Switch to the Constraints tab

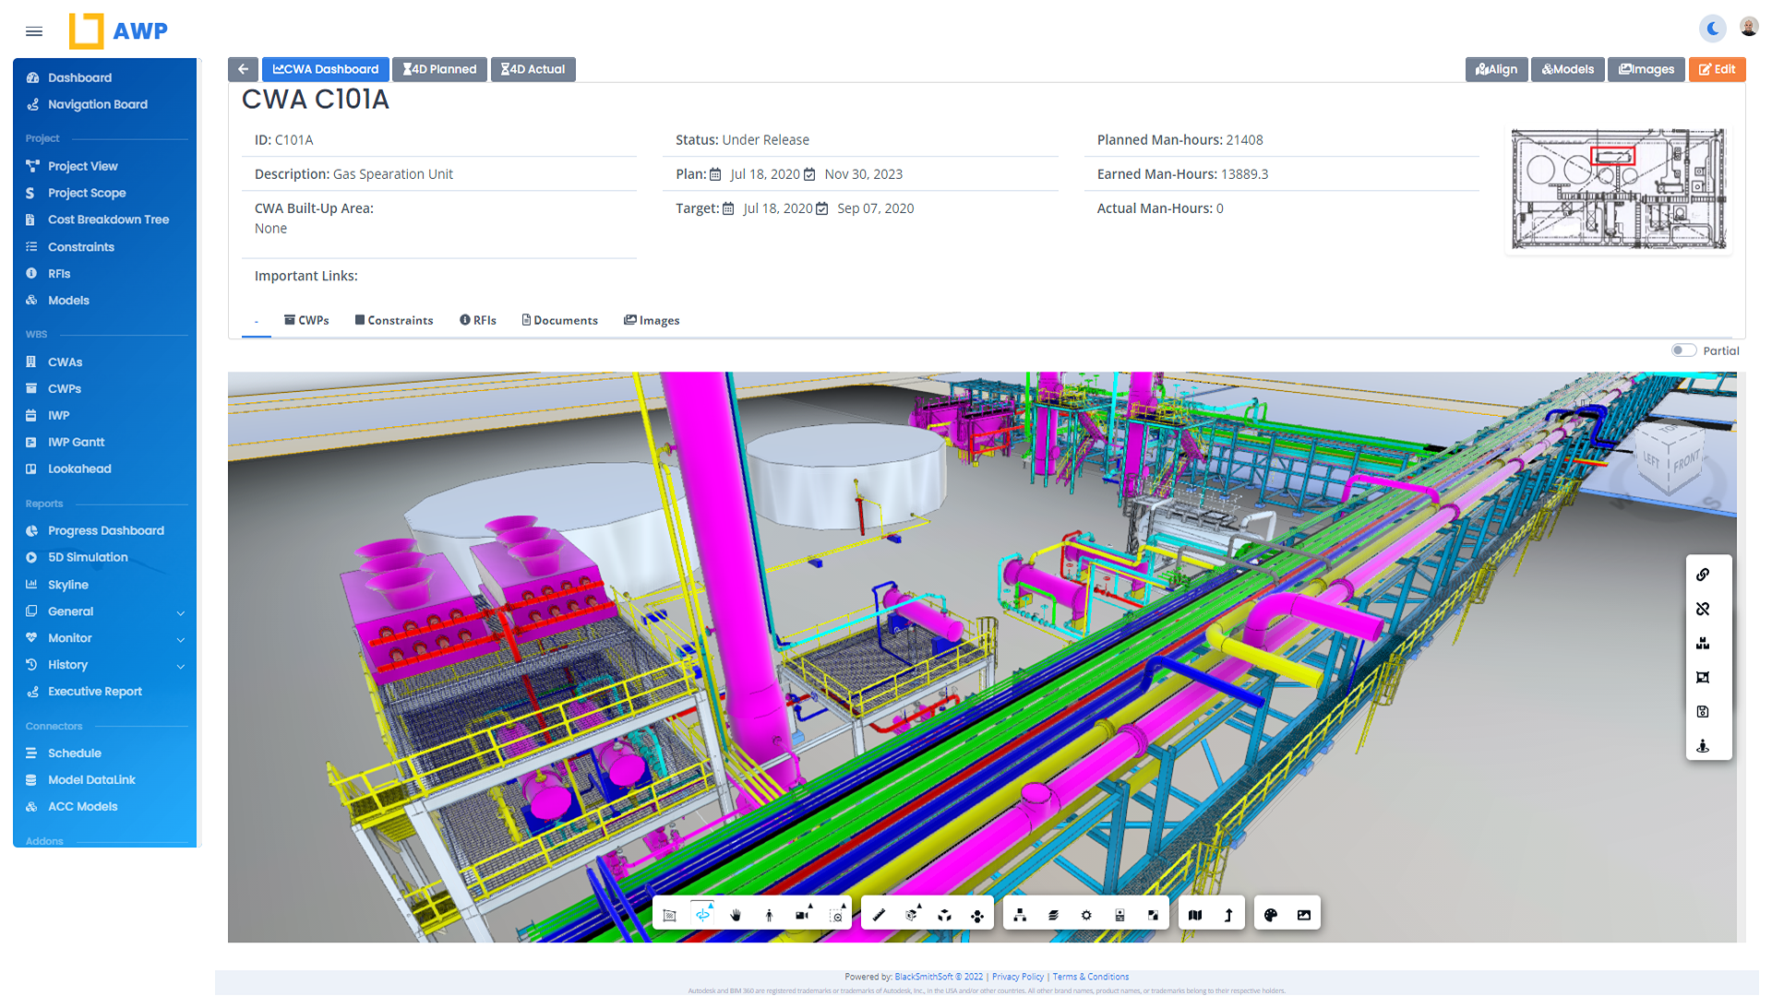[x=394, y=320]
